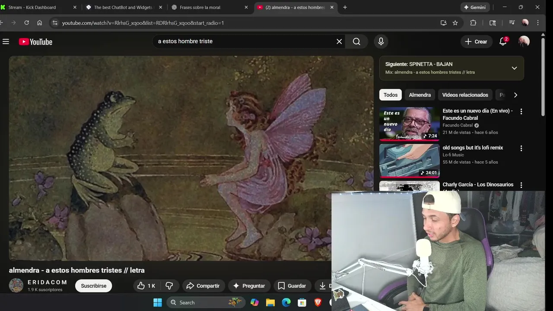Share the video with Compartir
Viewport: 553px width, 311px height.
(203, 286)
